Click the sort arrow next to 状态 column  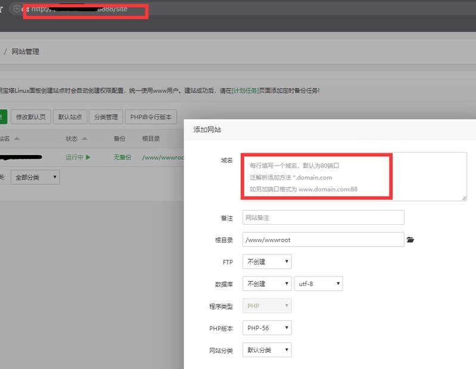click(85, 139)
